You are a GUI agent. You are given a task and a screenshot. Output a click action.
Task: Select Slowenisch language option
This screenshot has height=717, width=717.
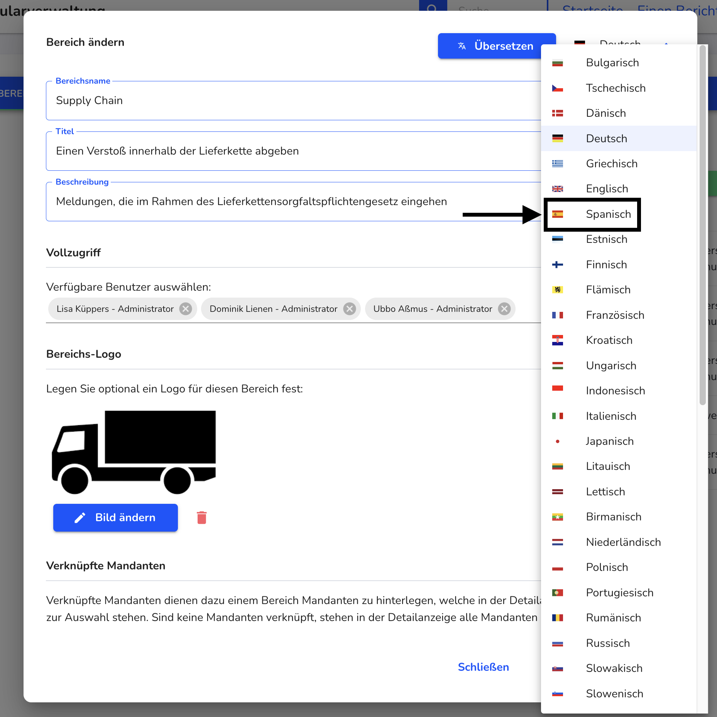coord(619,693)
